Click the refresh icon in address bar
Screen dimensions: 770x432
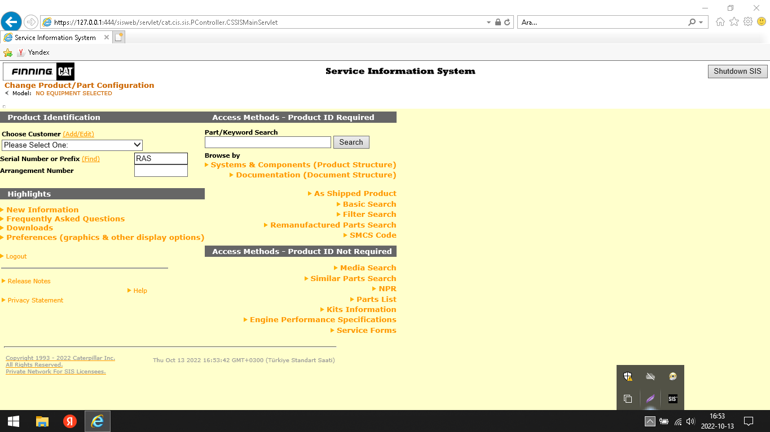507,23
